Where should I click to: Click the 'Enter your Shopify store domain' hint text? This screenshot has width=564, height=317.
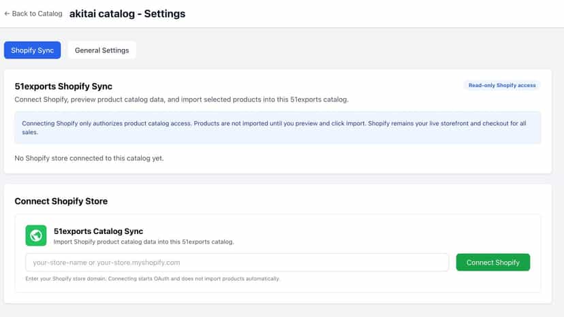tap(153, 278)
